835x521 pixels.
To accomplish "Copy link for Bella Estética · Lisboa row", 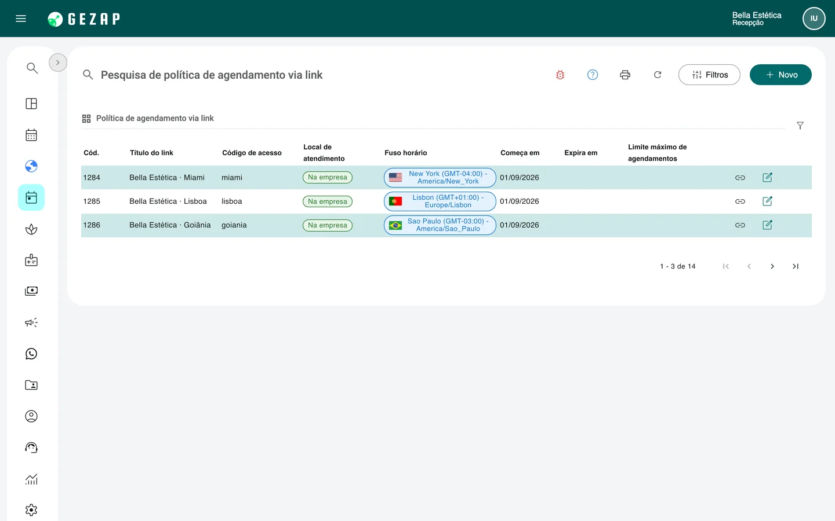I will tap(740, 201).
